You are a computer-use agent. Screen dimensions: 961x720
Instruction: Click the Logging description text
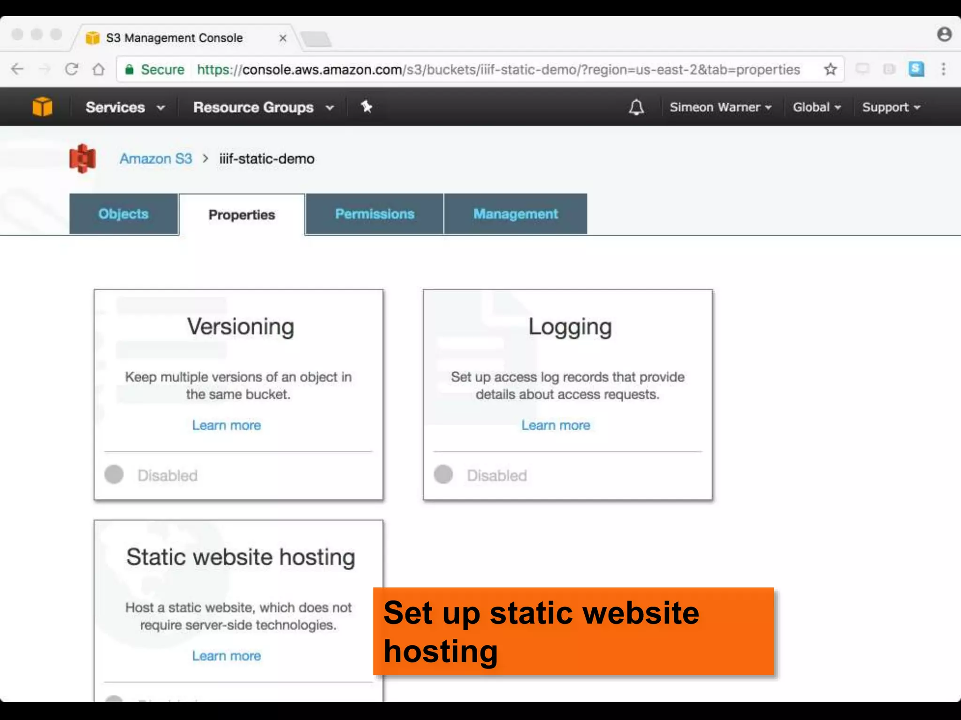tap(568, 385)
